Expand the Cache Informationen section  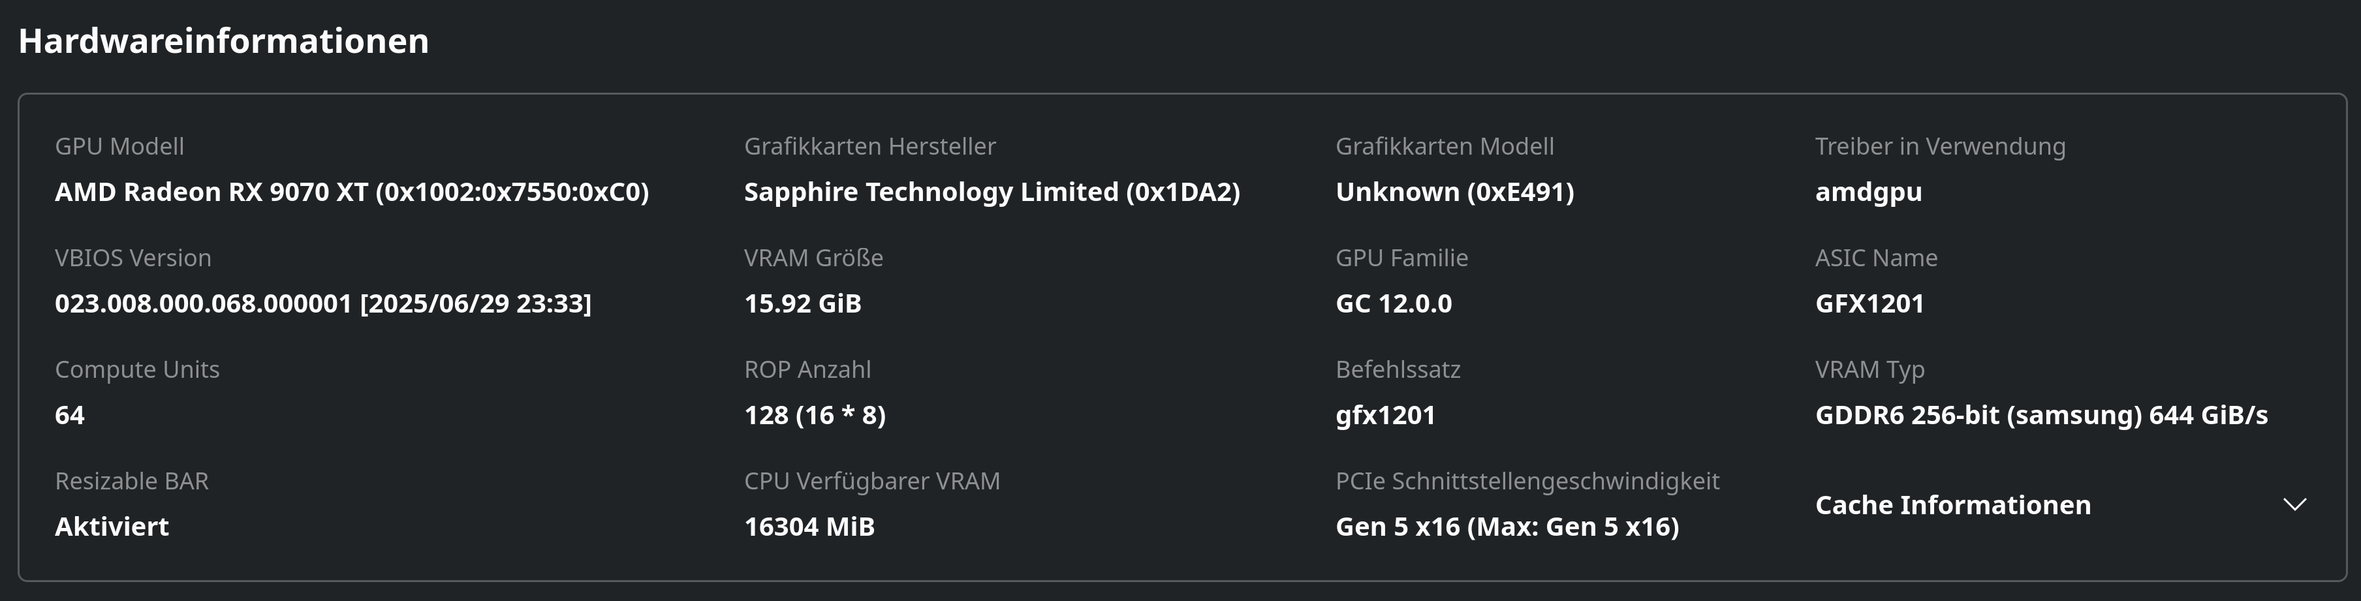point(1952,505)
